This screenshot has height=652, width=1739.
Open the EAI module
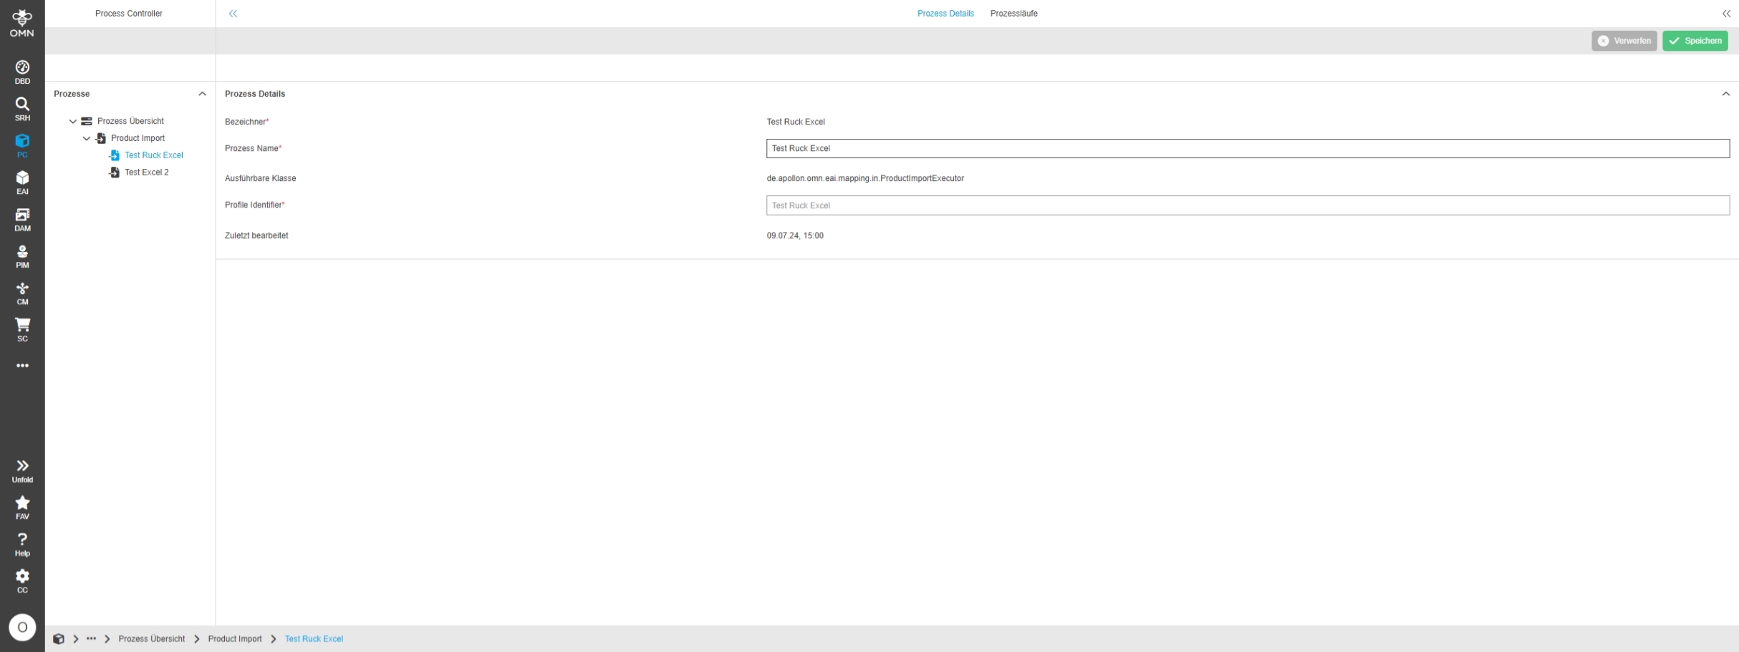[22, 183]
